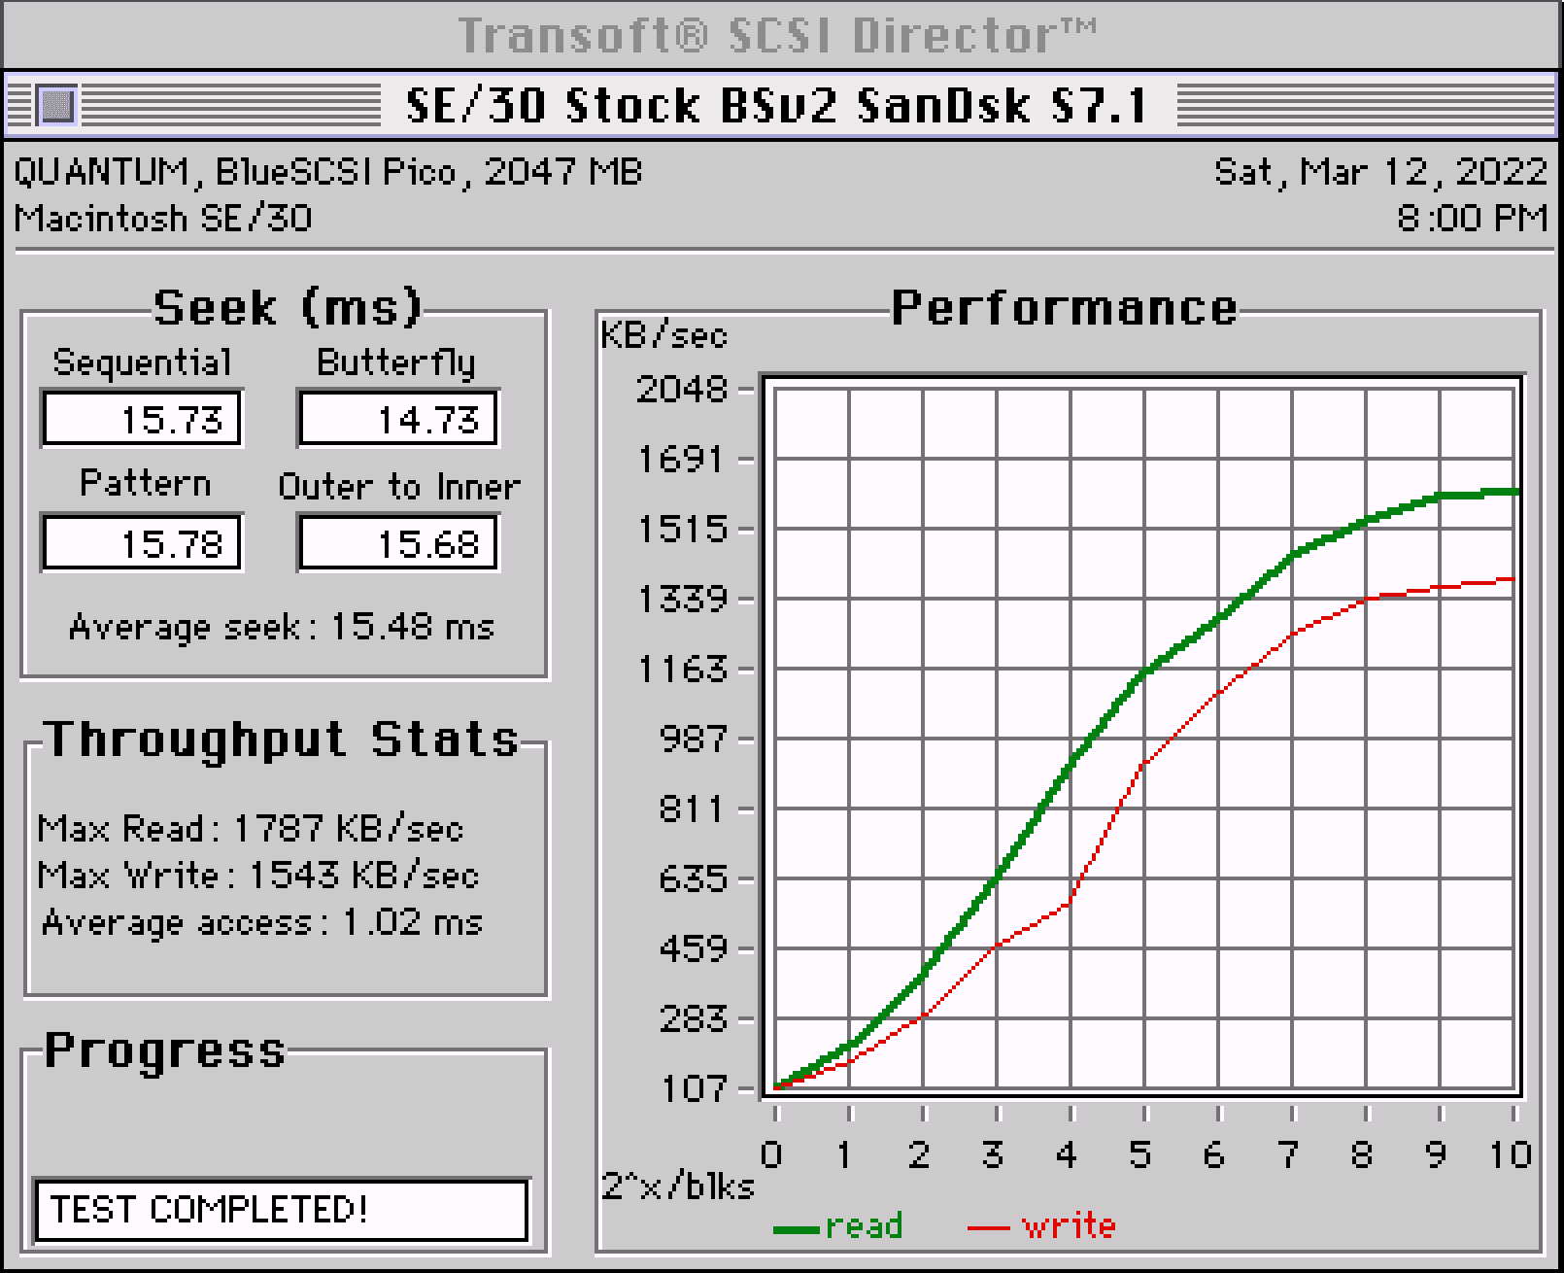This screenshot has width=1564, height=1273.
Task: Click the Average seek summary text
Action: (282, 627)
